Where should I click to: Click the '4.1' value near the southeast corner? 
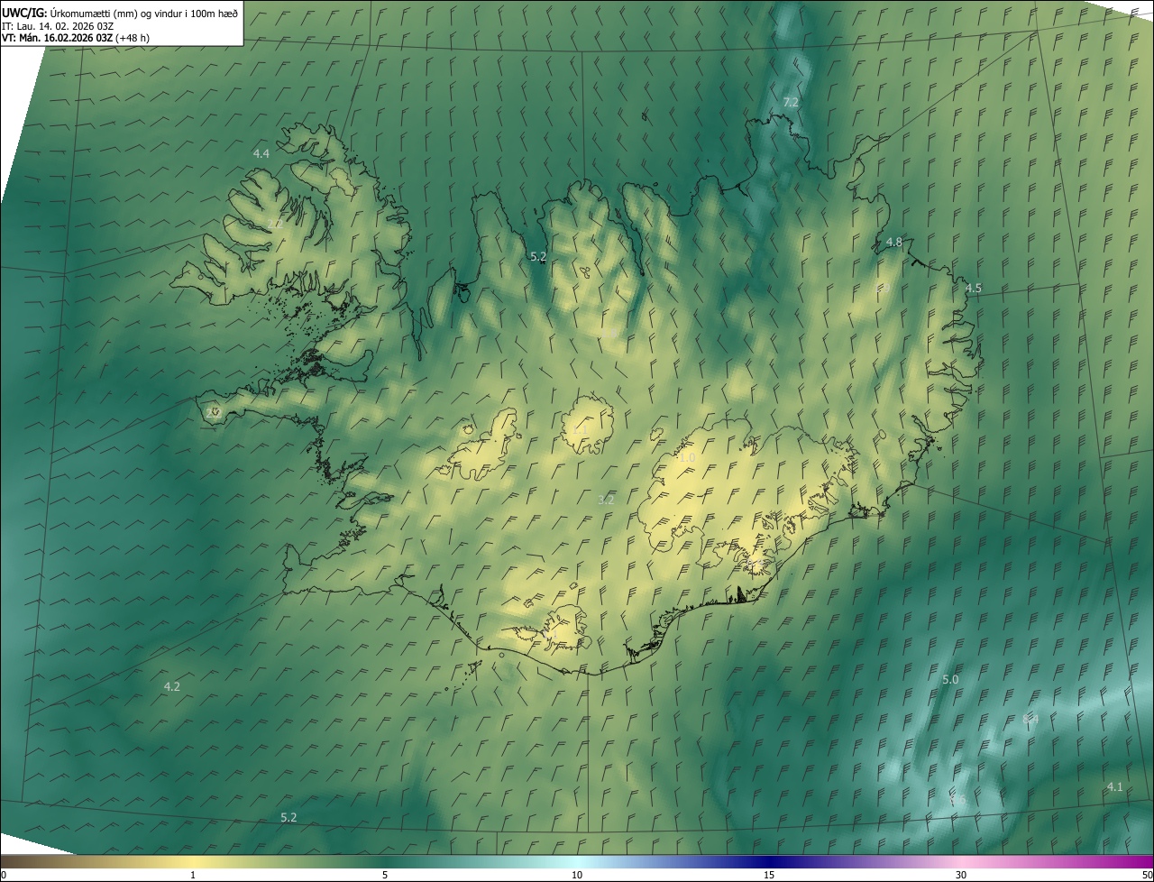[x=1115, y=787]
